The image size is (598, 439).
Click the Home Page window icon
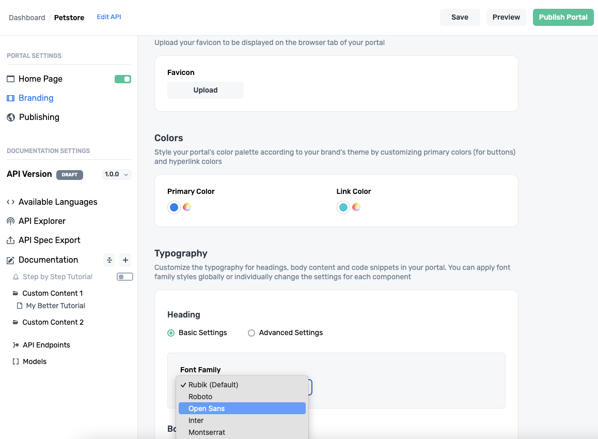click(x=11, y=79)
